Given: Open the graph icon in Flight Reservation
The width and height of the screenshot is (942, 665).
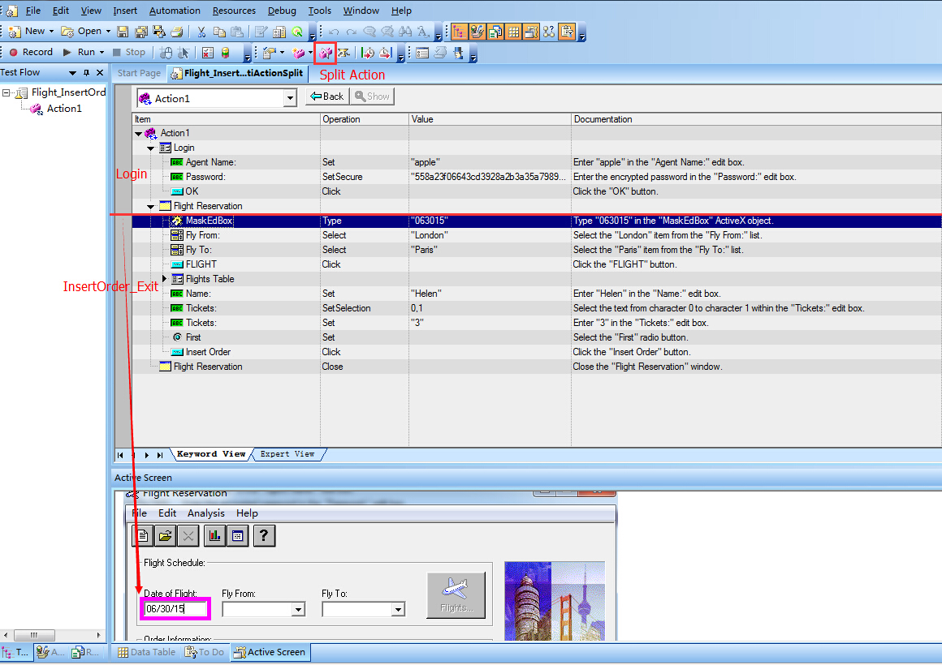Looking at the screenshot, I should [214, 535].
